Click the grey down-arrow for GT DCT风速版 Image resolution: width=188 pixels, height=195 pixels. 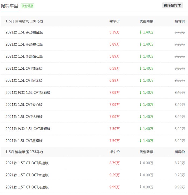(x=140, y=163)
